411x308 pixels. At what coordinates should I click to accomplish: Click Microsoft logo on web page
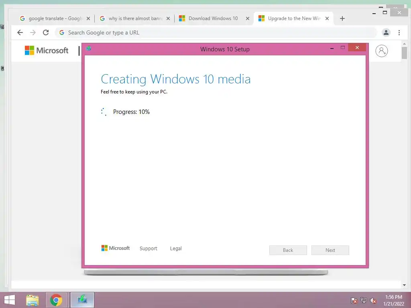tap(47, 50)
